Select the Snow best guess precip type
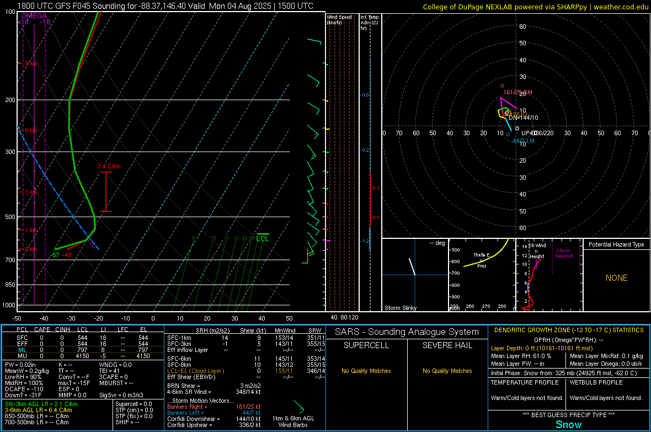 [568, 424]
